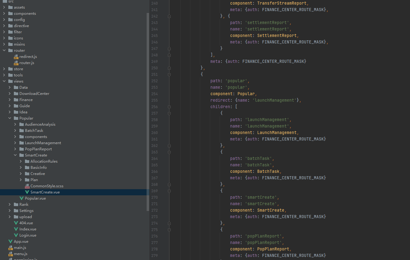
Task: Expand the Rank folder
Action: pyautogui.click(x=10, y=205)
